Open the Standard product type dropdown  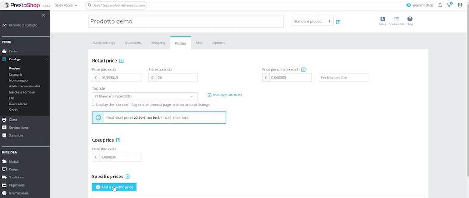312,21
